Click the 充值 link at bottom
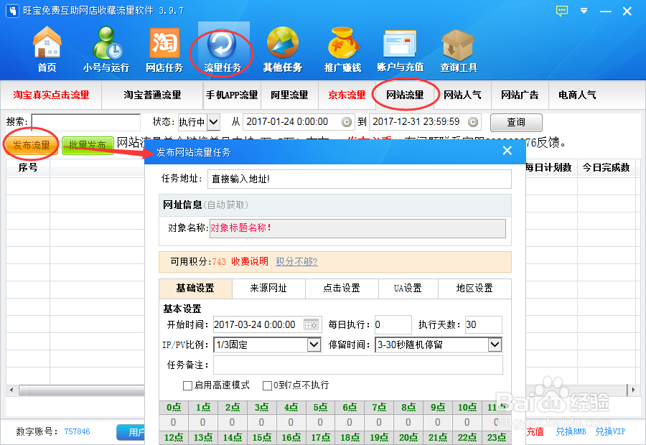The image size is (646, 445). [535, 431]
